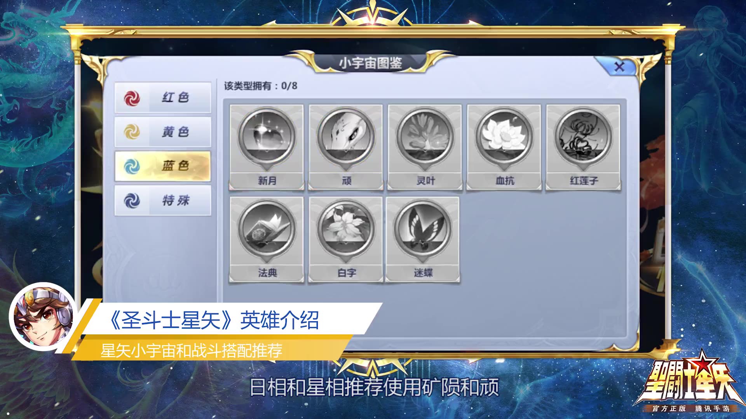Click the dark blue swirl 特殊 icon

point(132,201)
